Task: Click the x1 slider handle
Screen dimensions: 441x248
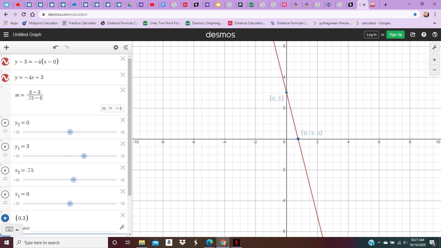Action: 70,204
